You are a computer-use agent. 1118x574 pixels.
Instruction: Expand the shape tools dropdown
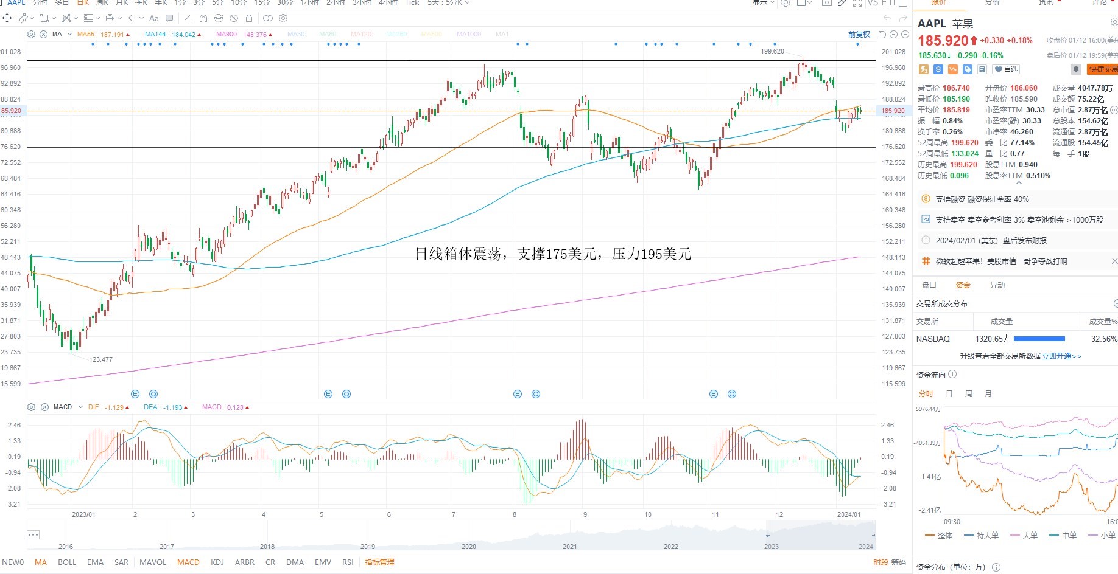coord(54,18)
